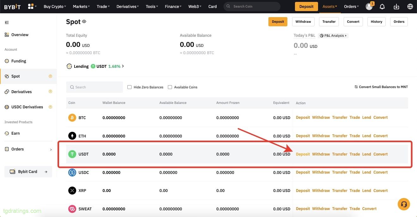Click the Earn icon in sidebar

(x=7, y=133)
